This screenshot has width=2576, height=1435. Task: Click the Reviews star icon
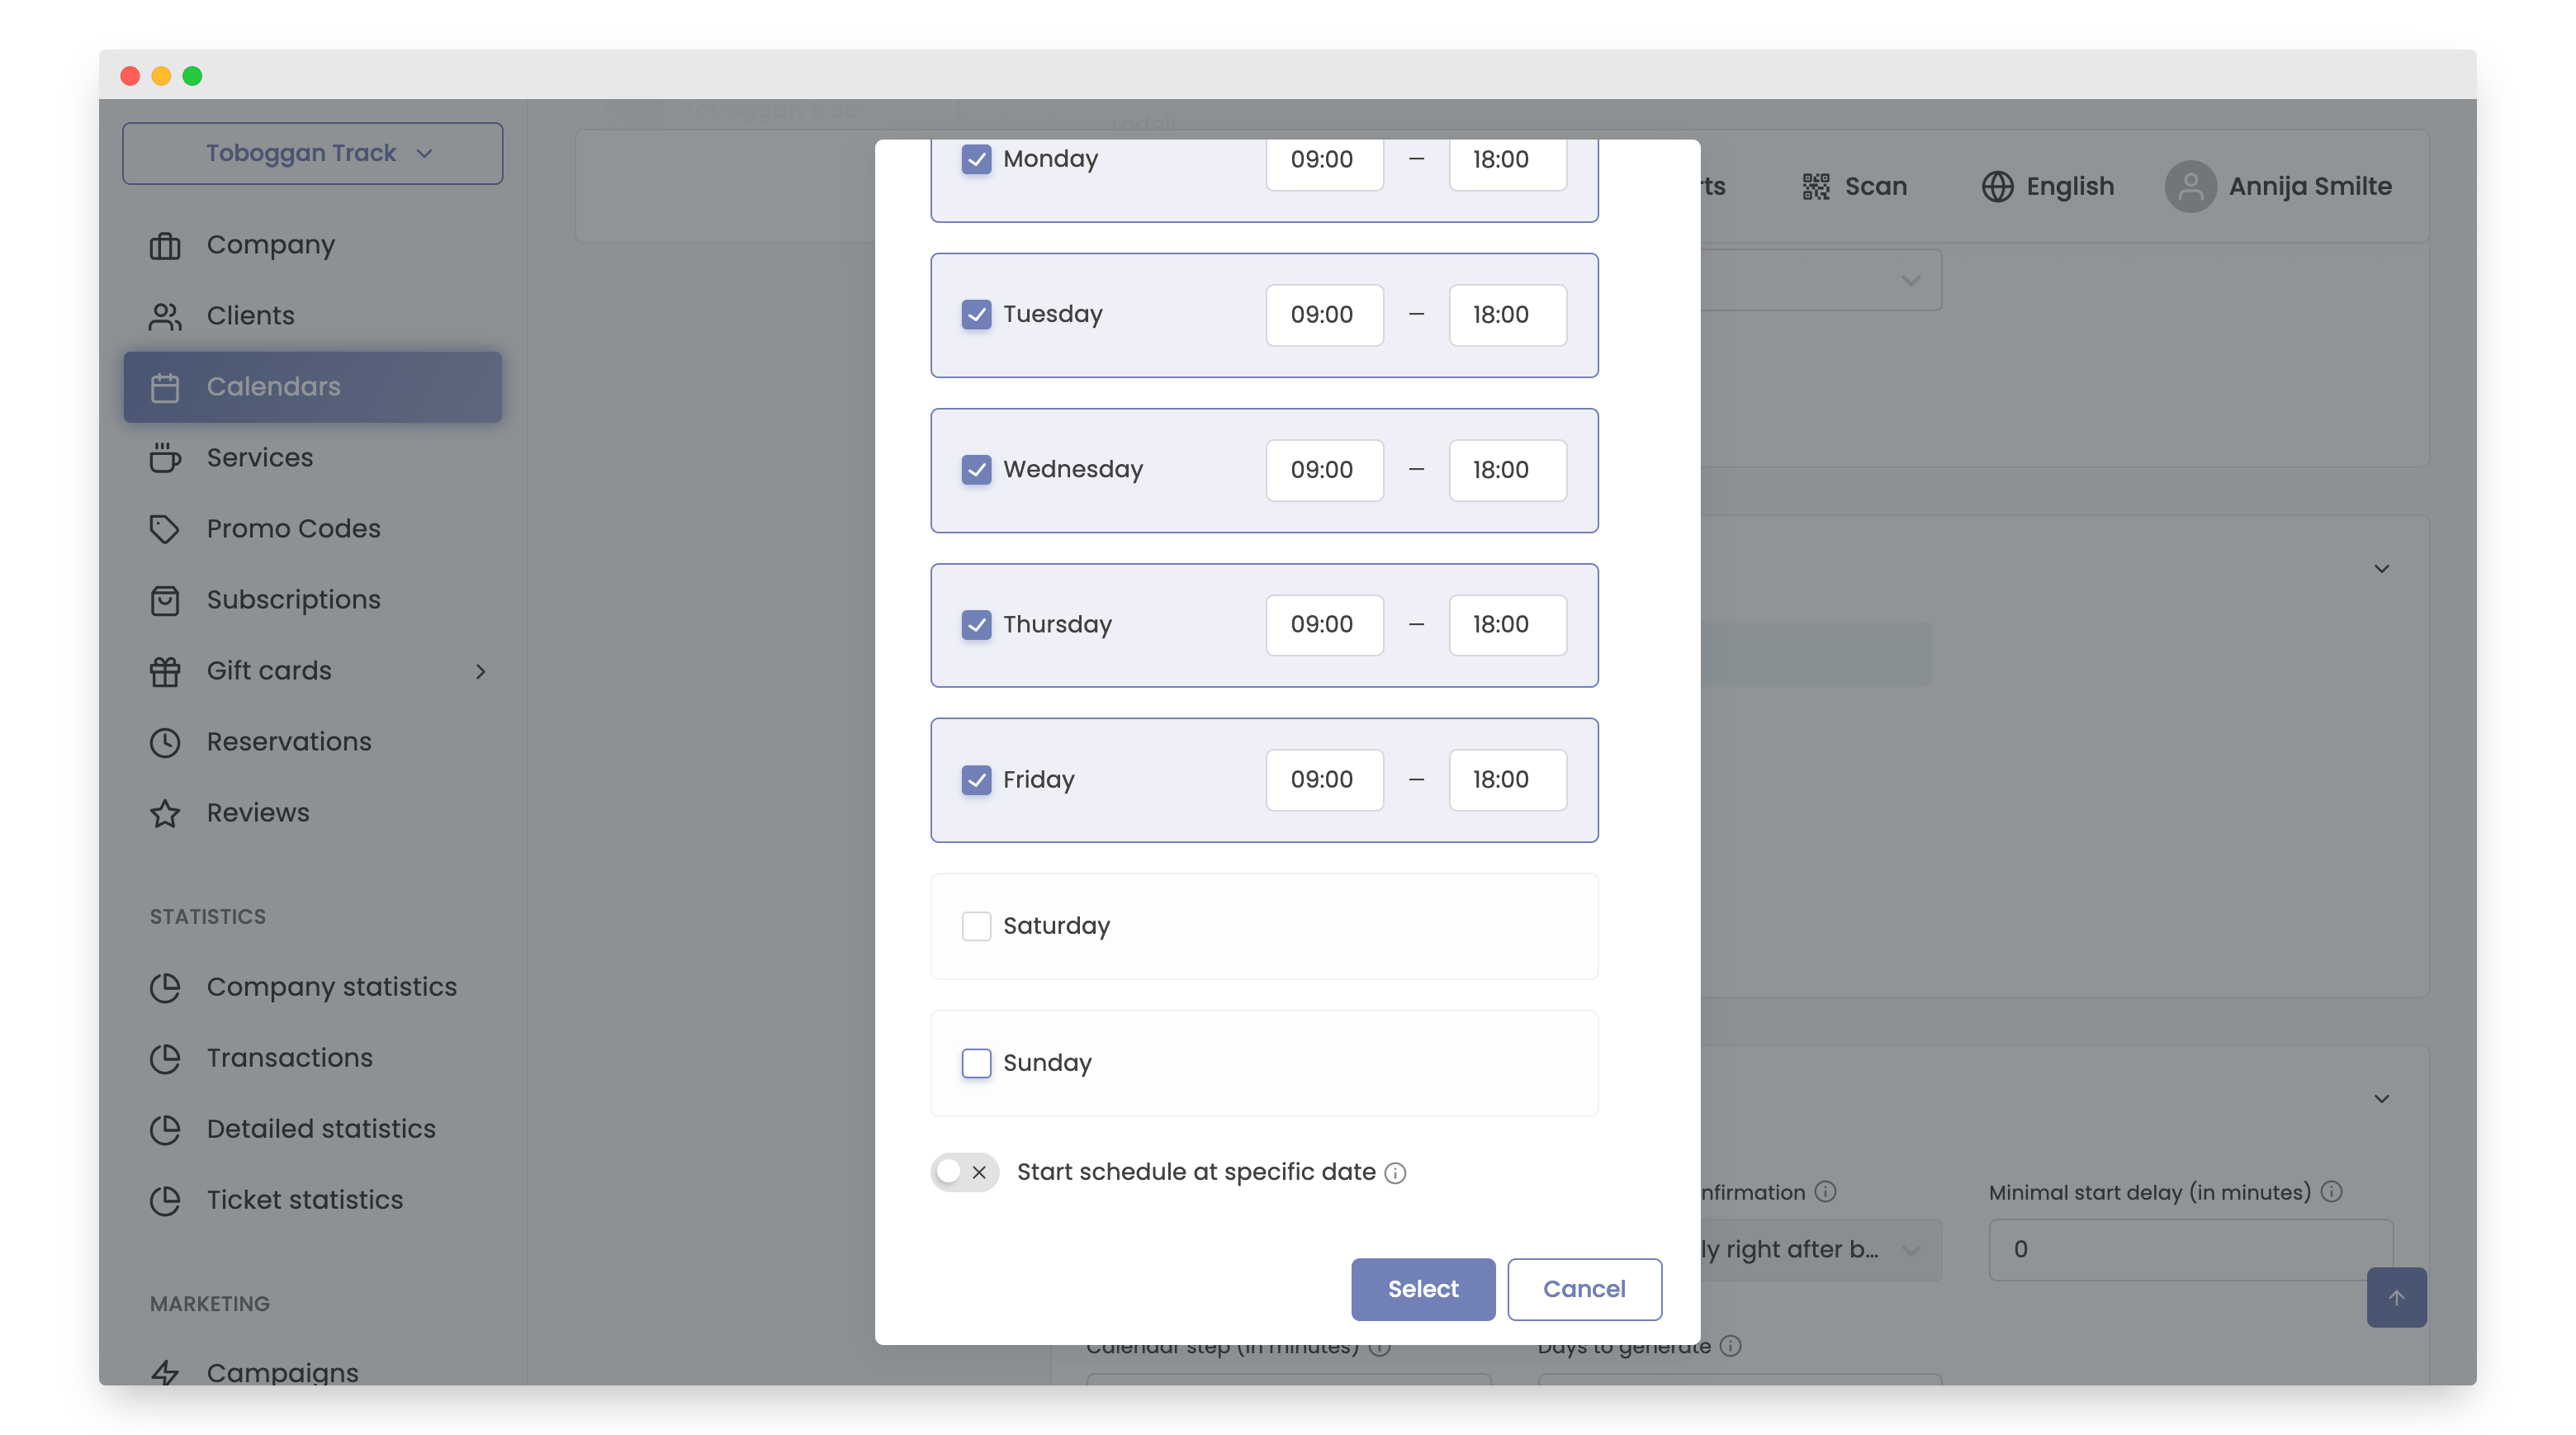pyautogui.click(x=164, y=813)
